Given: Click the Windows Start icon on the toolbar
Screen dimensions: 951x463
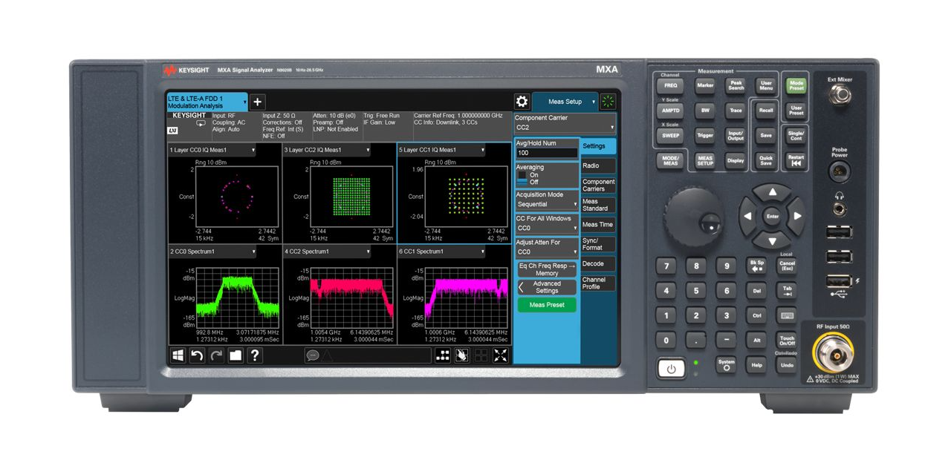Looking at the screenshot, I should [178, 355].
